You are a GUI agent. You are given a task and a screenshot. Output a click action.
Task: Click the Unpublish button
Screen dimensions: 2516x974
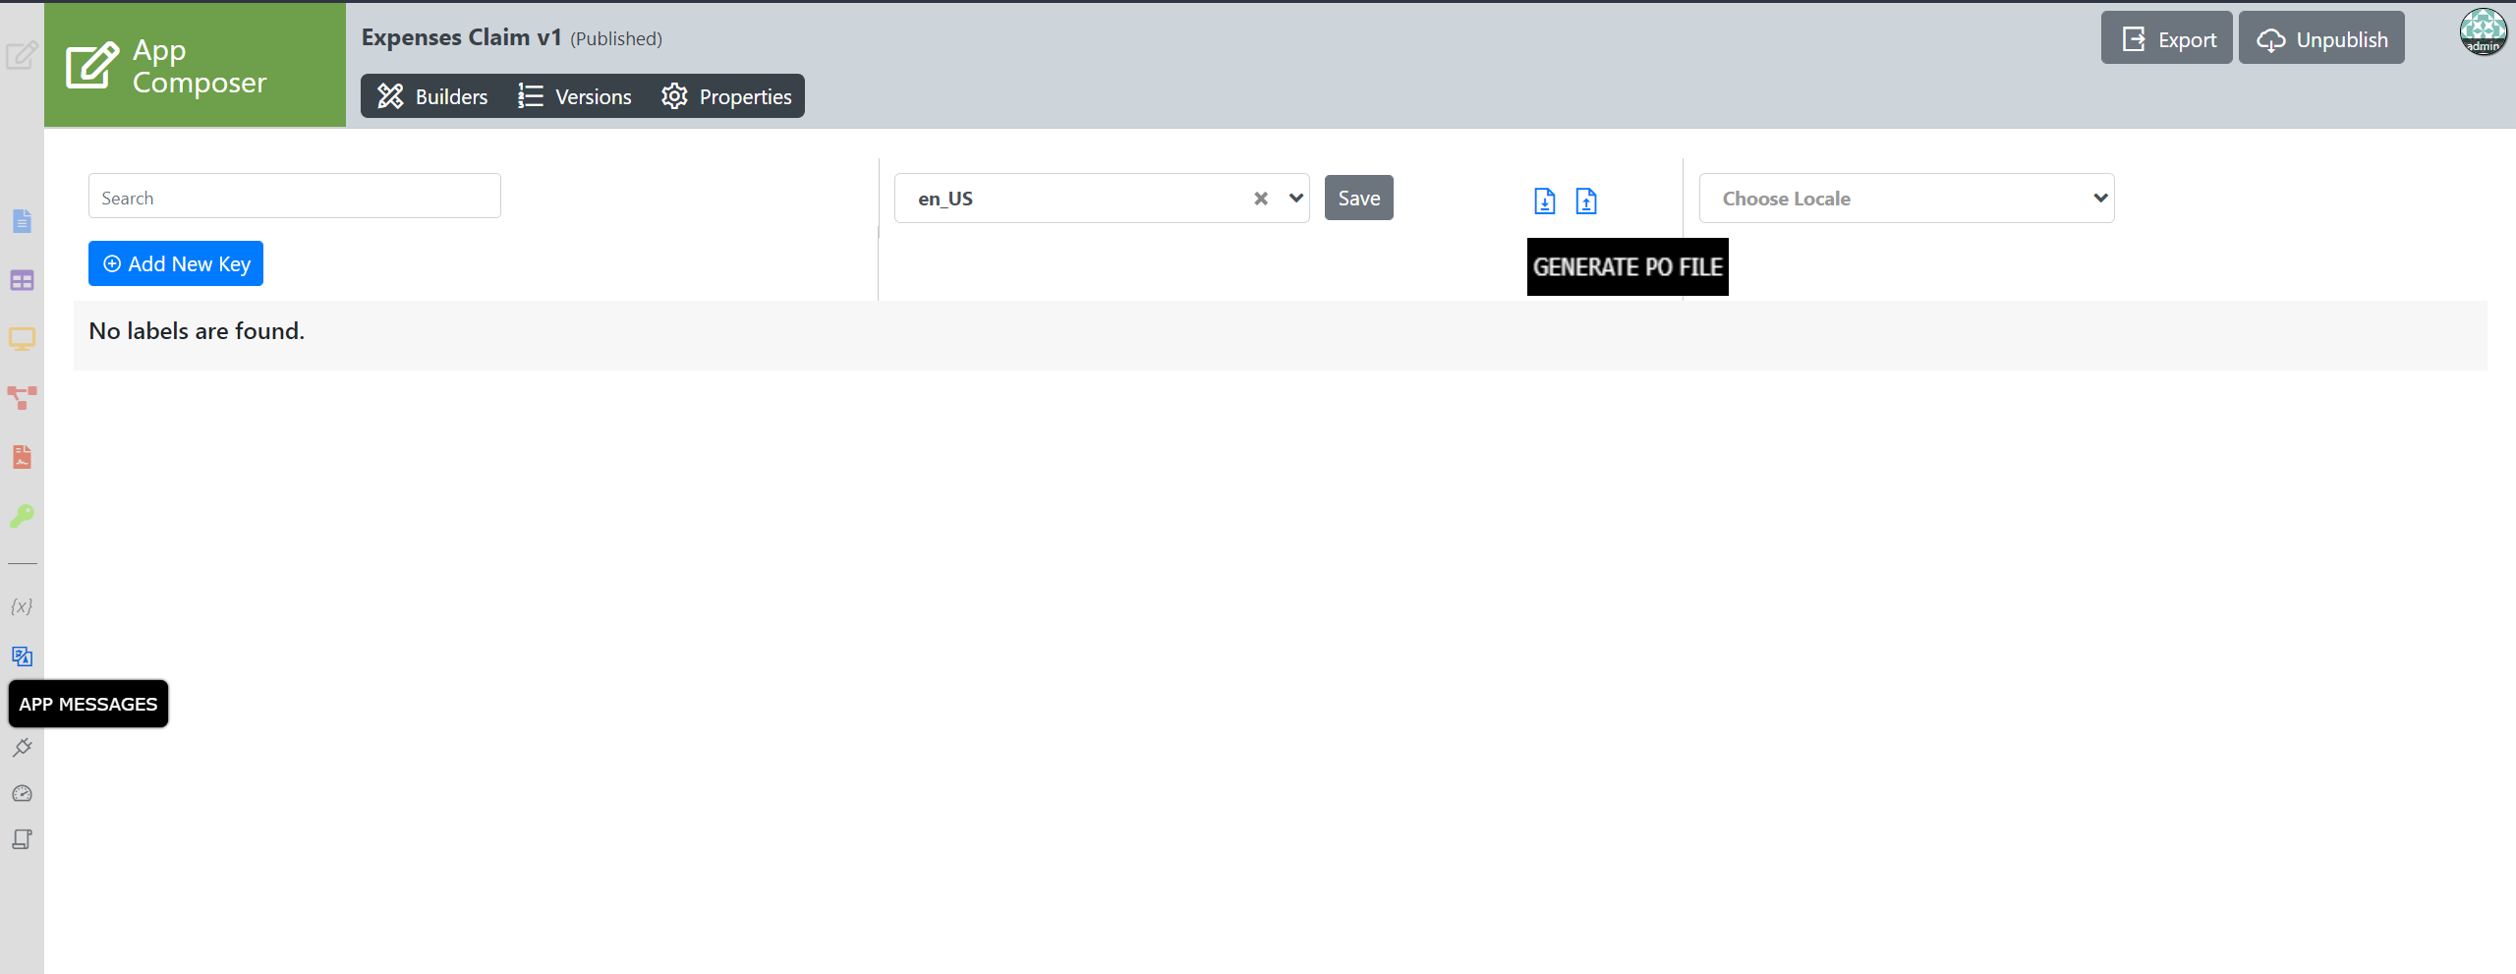click(x=2321, y=38)
